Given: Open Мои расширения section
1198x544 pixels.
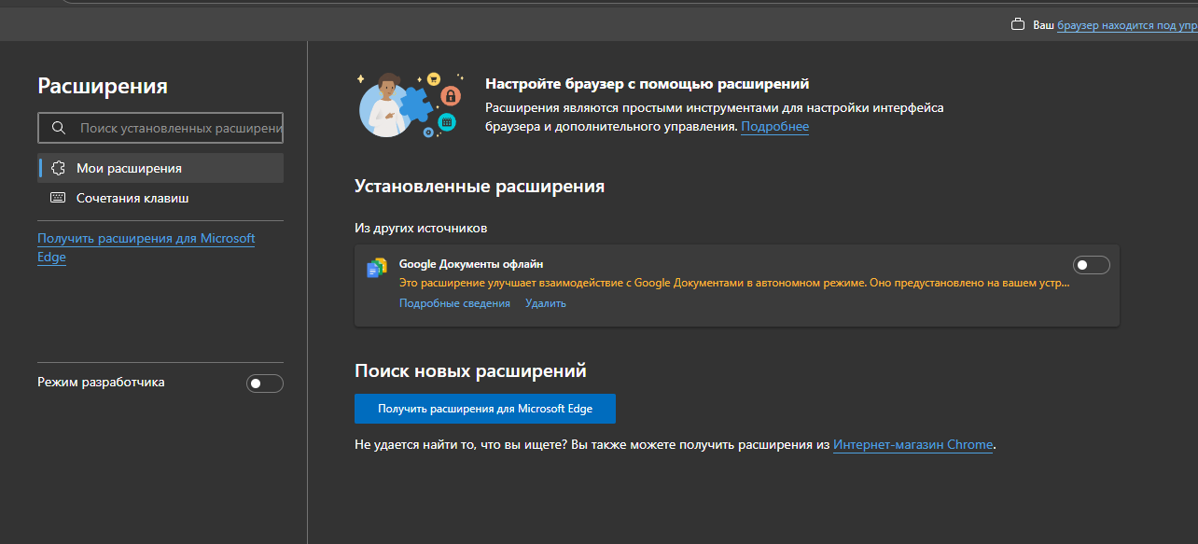Looking at the screenshot, I should coord(160,168).
